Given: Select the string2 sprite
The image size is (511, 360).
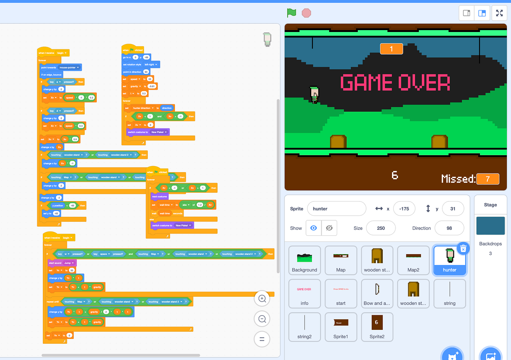Looking at the screenshot, I should click(304, 327).
